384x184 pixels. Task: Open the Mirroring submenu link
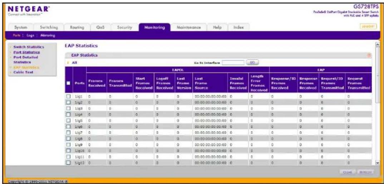48,36
